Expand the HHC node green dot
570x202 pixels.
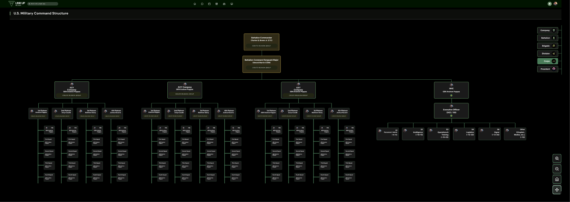pyautogui.click(x=451, y=95)
